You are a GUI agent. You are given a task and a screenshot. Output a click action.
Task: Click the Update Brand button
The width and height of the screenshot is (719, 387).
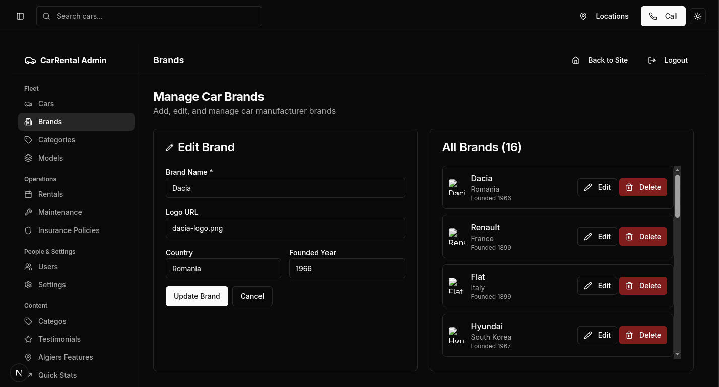(197, 296)
